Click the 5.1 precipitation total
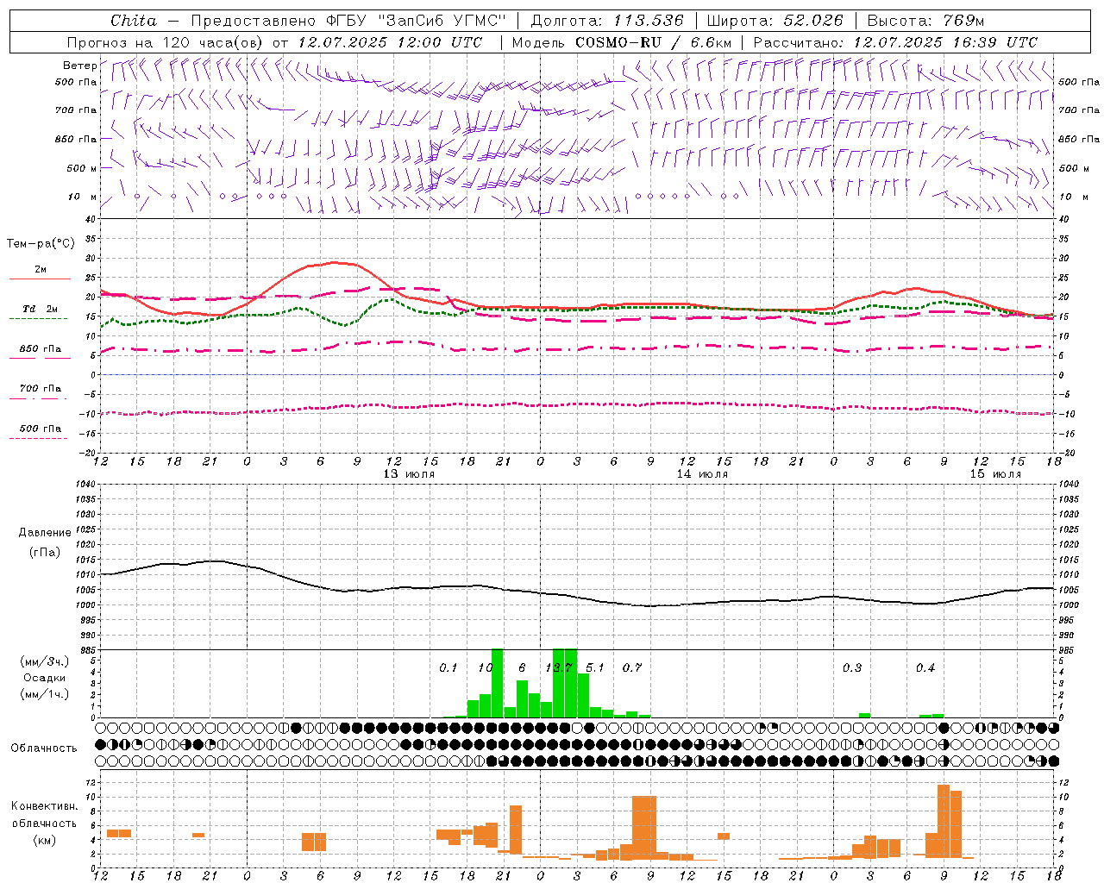This screenshot has width=1104, height=883. coord(595,668)
